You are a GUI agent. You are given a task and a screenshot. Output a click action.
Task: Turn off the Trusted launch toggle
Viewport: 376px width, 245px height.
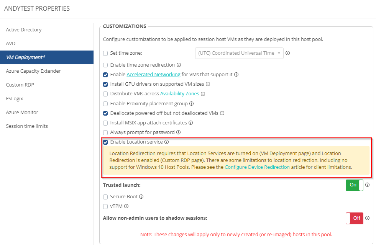tap(354, 185)
